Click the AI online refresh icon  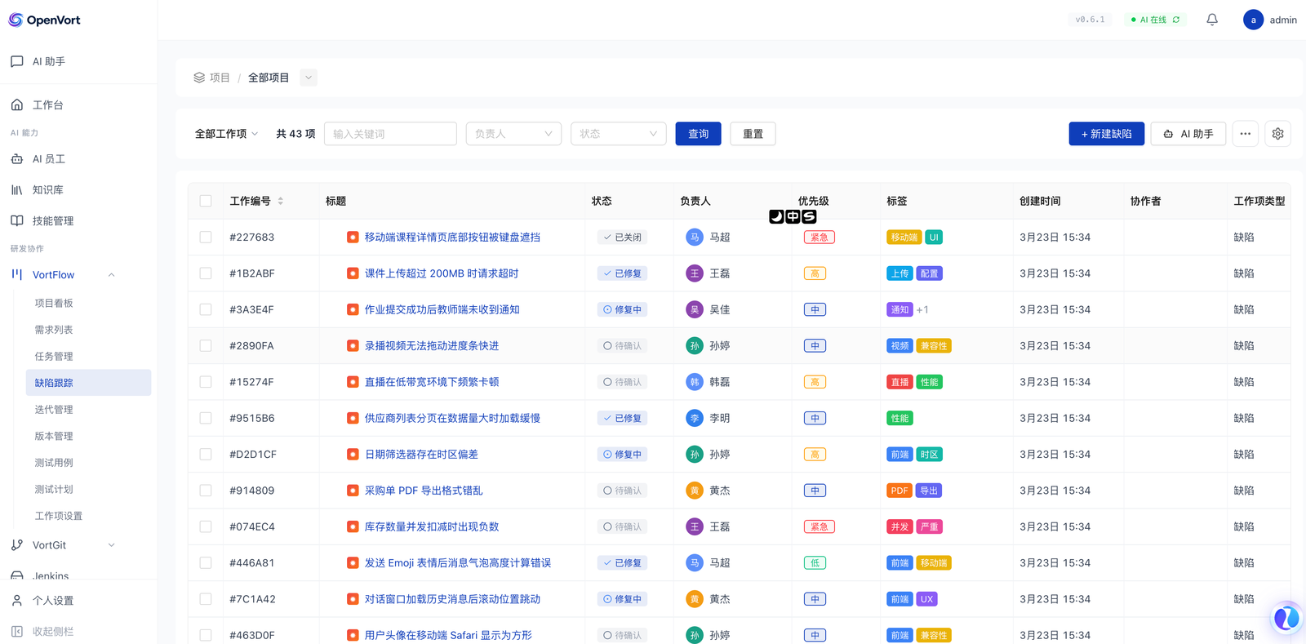[1176, 20]
